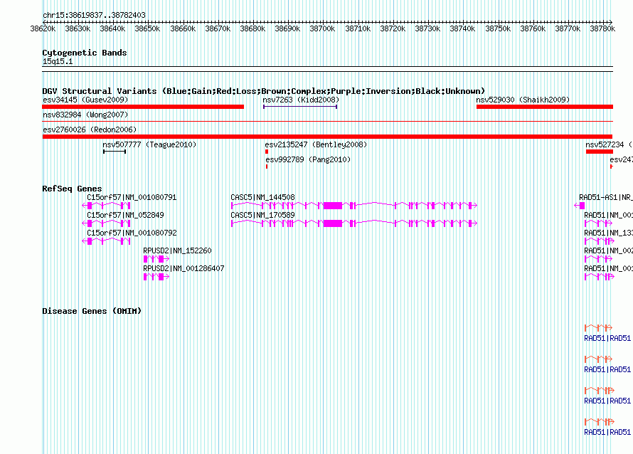Open C15orf57|NM_052849 gene label
Viewport: 633px width, 454px height.
[x=126, y=216]
